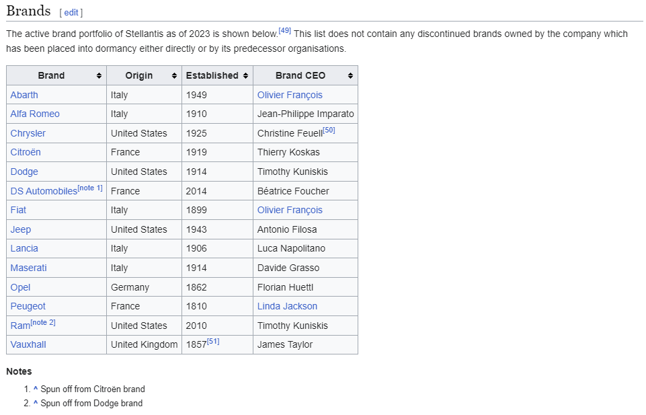Click the 2014 established year
646x415 pixels.
click(x=196, y=191)
